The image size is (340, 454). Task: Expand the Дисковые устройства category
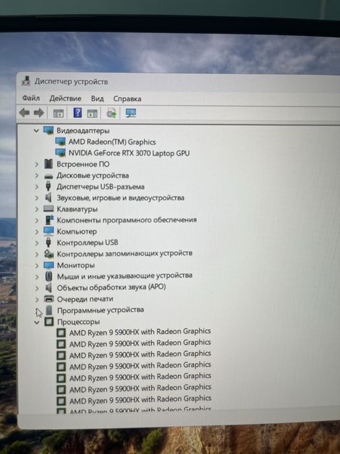click(36, 176)
